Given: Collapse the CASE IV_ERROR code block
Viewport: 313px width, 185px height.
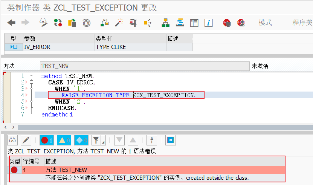Looking at the screenshot, I should click(x=31, y=82).
